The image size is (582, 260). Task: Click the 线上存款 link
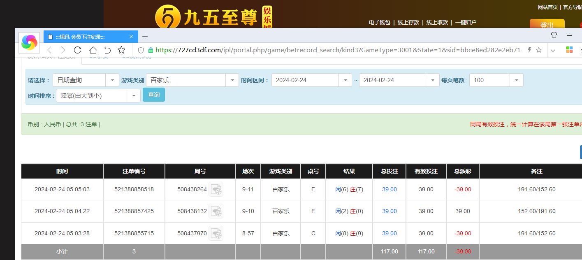tap(408, 22)
